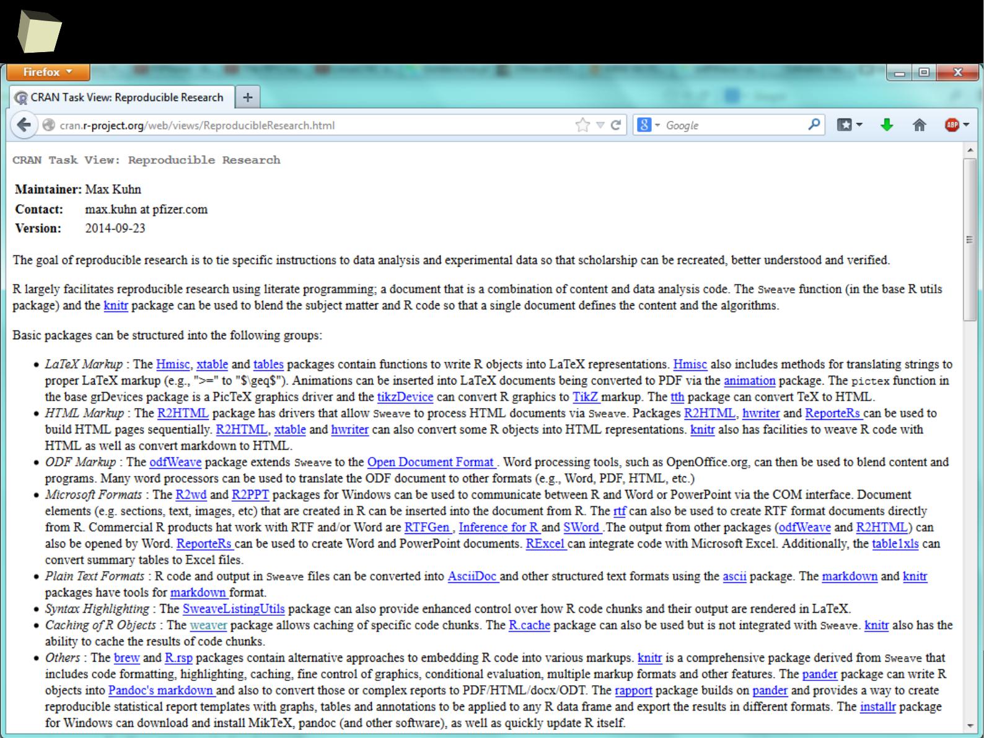
Task: Open the SWord link
Action: (583, 527)
